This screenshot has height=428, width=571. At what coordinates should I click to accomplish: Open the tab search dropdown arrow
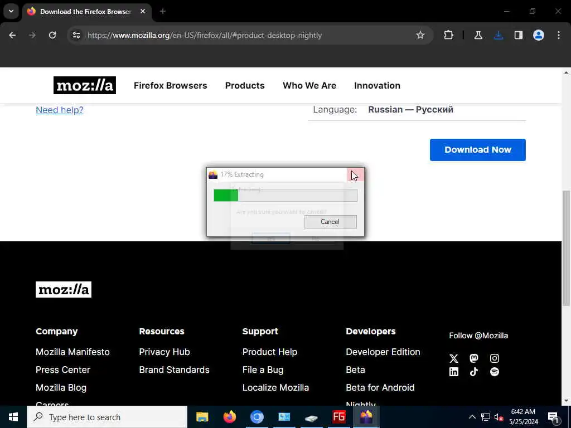11,11
